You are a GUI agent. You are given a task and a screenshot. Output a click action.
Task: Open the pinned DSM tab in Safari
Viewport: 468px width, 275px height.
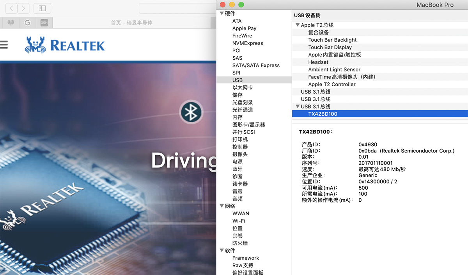pos(44,23)
